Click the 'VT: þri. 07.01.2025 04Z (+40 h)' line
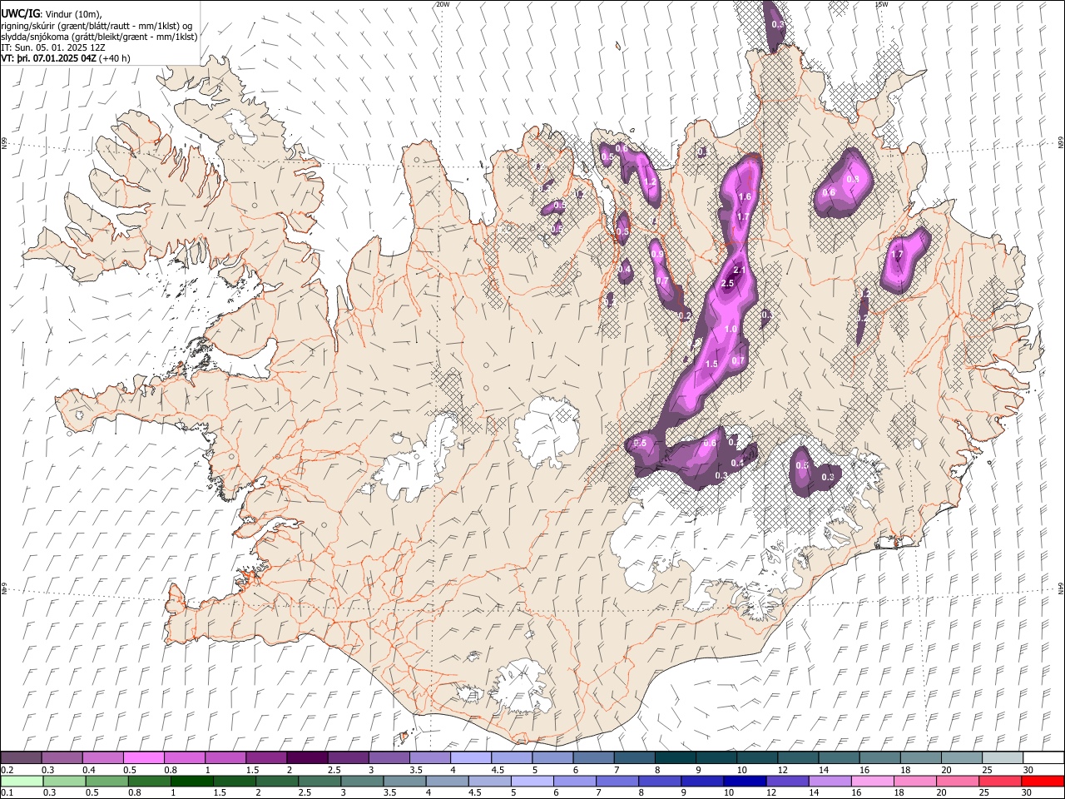The width and height of the screenshot is (1065, 799). [65, 59]
